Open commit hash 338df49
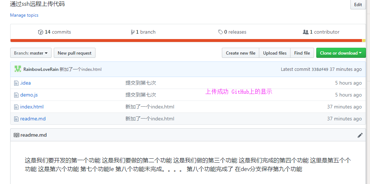Screen dimensions: 370x184 click(x=320, y=69)
